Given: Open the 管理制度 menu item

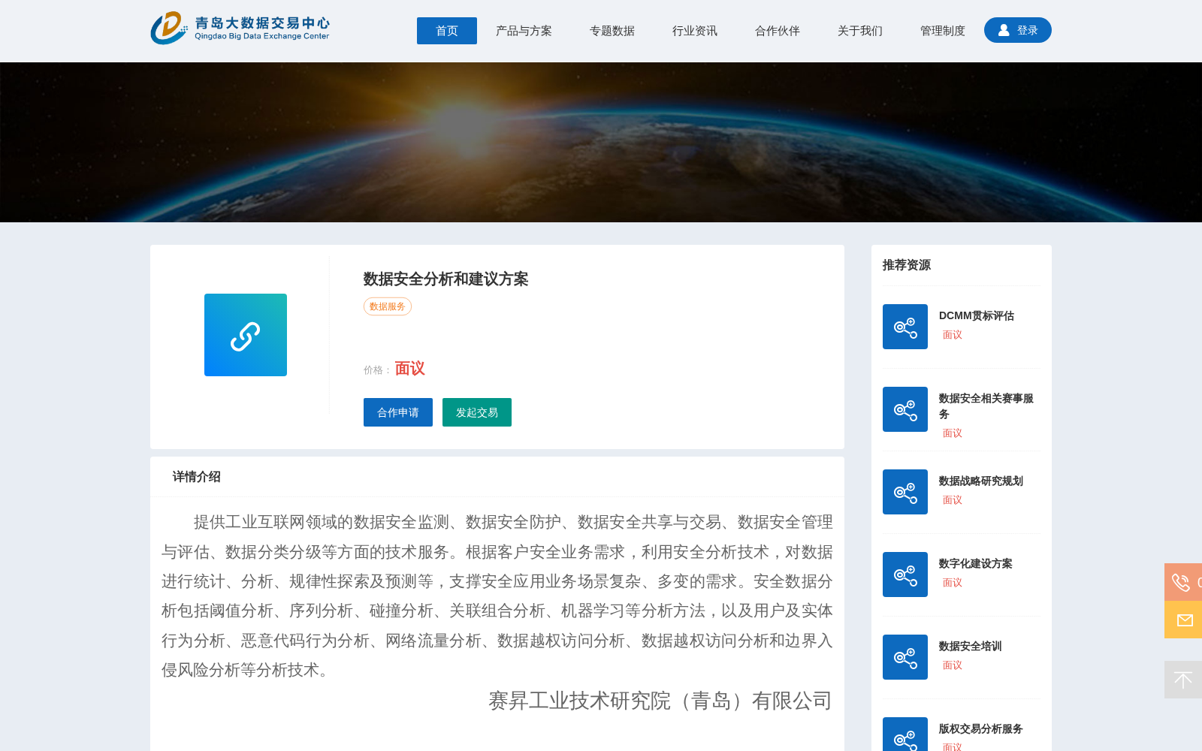Looking at the screenshot, I should click(x=943, y=31).
